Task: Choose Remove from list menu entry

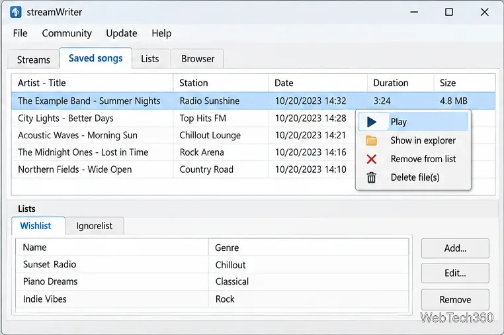Action: (x=413, y=159)
